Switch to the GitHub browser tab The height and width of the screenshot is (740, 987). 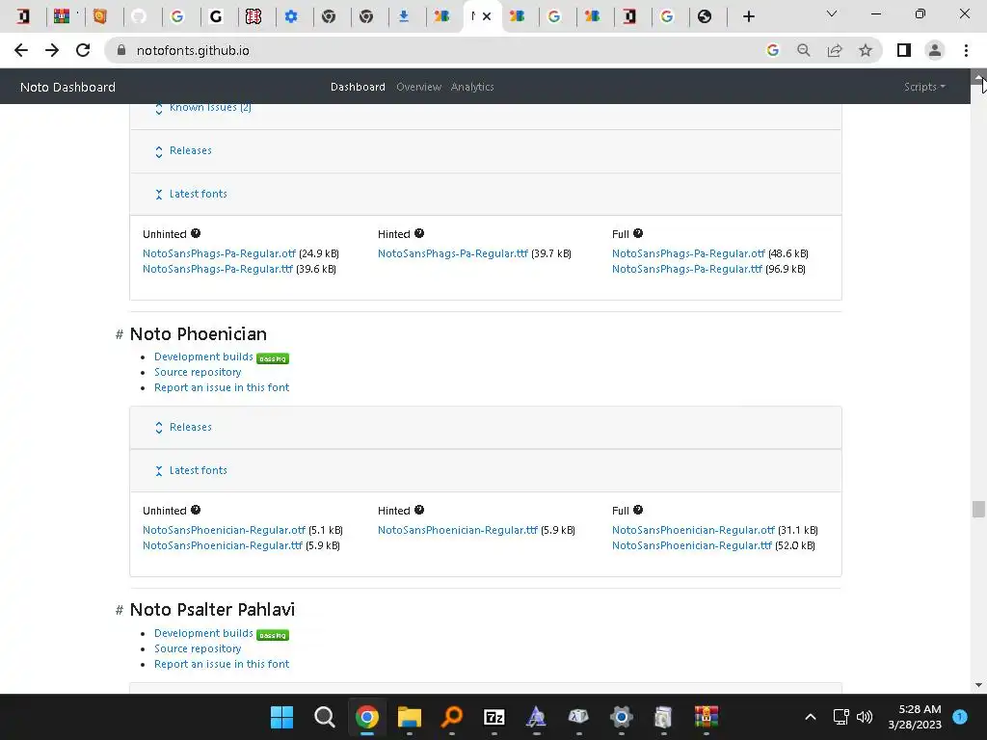(139, 16)
